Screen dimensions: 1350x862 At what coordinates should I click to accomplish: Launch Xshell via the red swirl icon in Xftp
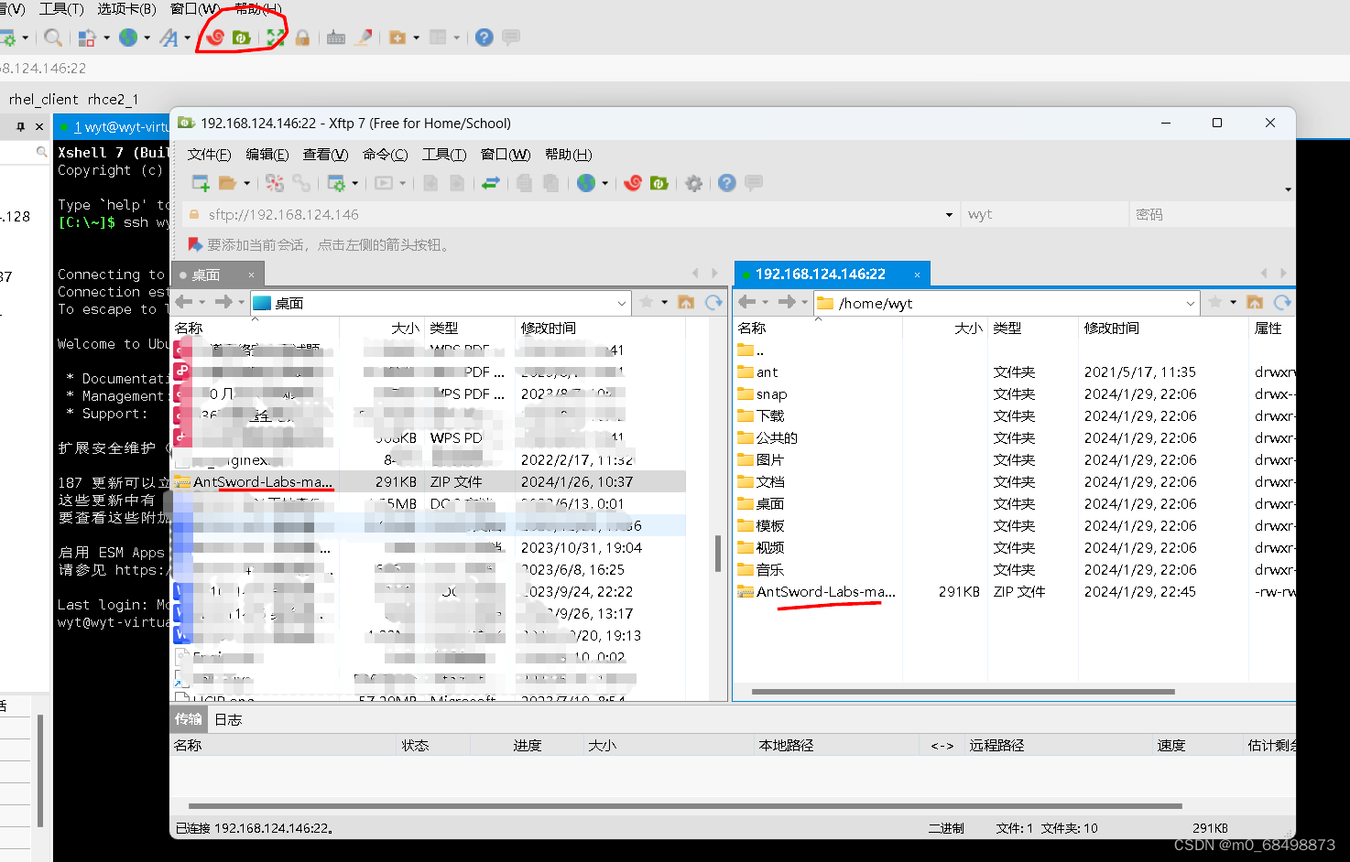pos(633,183)
